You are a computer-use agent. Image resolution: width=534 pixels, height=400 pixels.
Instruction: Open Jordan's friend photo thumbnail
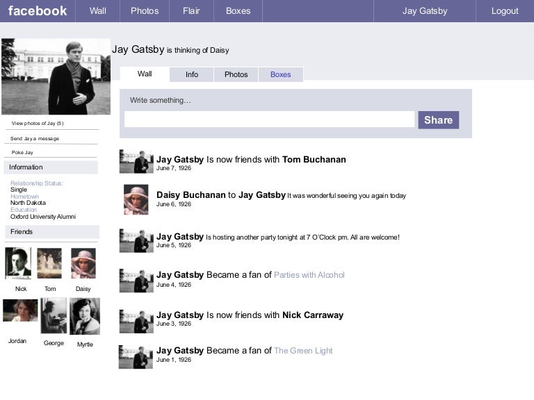point(20,310)
